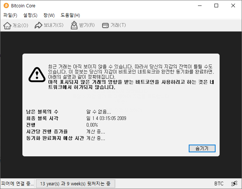Click the 숨기기 hide button
The width and height of the screenshot is (242, 189).
pyautogui.click(x=202, y=148)
